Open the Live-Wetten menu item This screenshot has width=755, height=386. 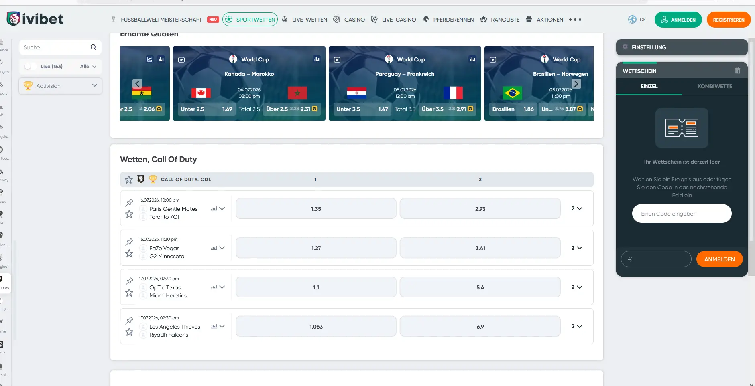[x=305, y=20]
